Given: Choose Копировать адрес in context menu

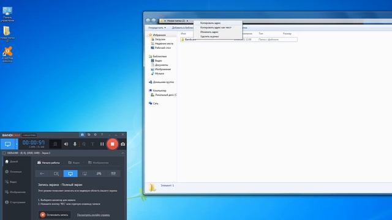Looking at the screenshot, I should coord(218,23).
